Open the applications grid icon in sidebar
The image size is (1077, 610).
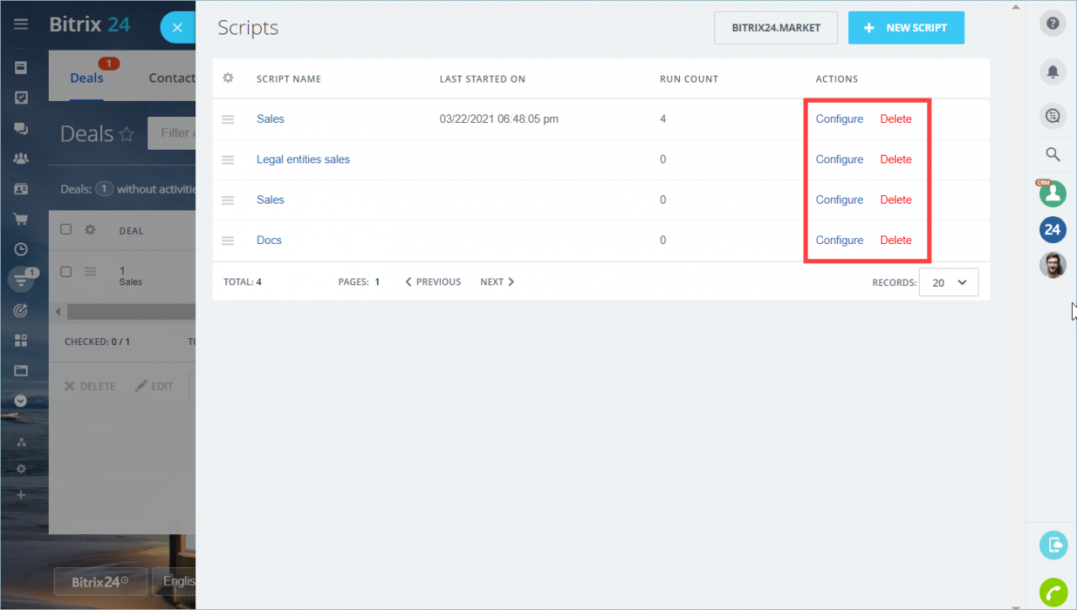(21, 341)
